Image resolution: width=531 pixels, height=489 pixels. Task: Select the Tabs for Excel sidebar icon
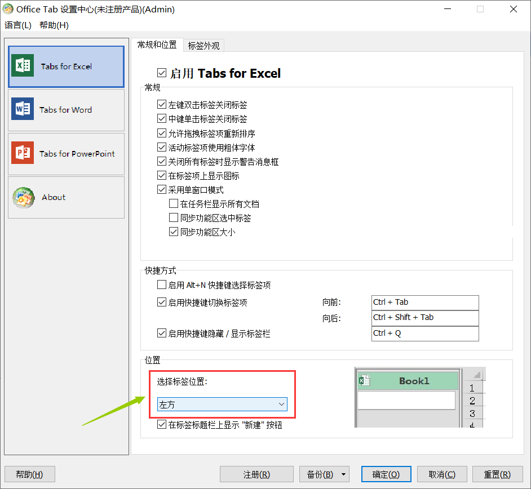(x=22, y=66)
